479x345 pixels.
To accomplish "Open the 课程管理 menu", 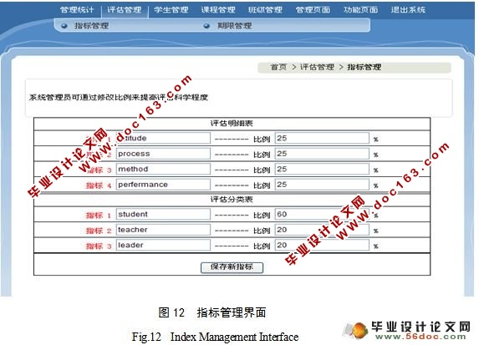I will [x=218, y=10].
